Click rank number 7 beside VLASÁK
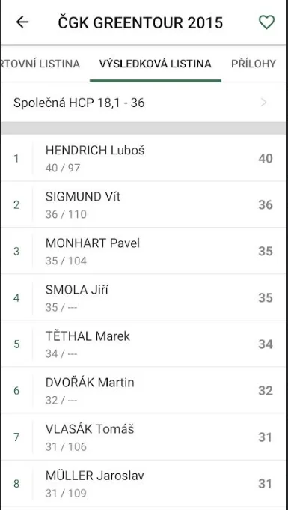 coord(16,437)
